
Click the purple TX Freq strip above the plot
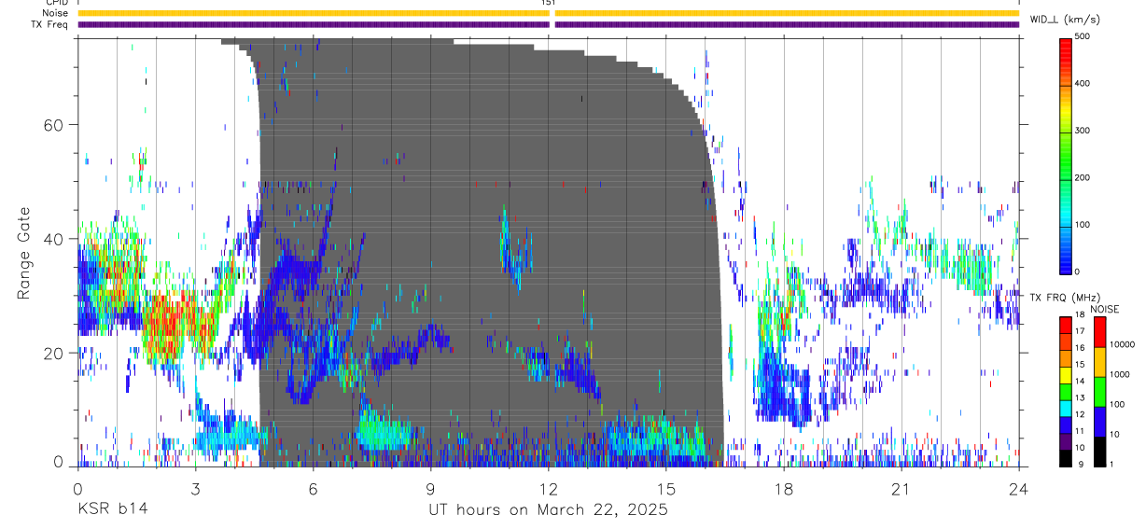click(x=549, y=24)
